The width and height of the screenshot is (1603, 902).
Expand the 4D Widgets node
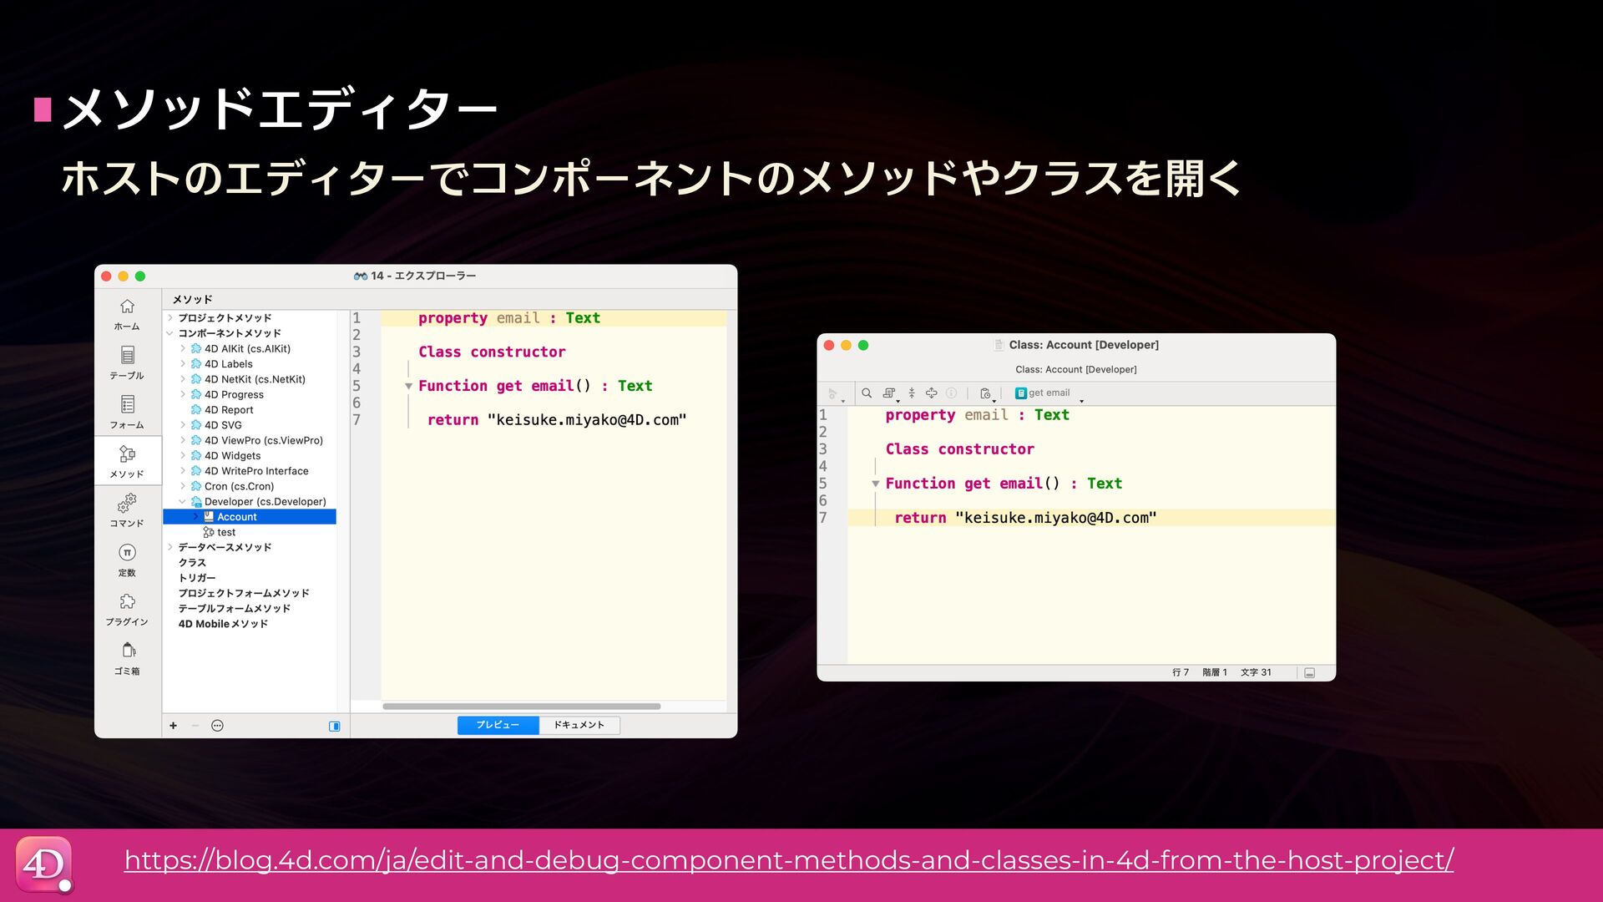coord(183,456)
